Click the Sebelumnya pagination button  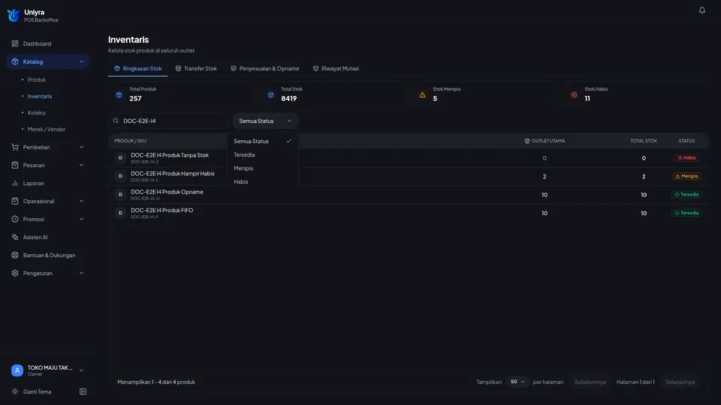pos(590,382)
